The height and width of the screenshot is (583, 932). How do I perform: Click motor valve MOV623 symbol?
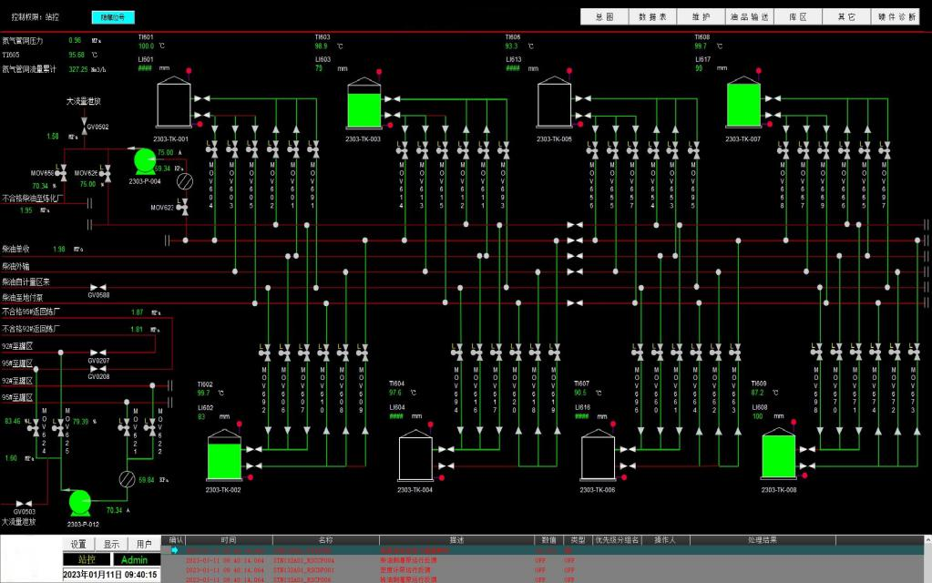[x=183, y=207]
